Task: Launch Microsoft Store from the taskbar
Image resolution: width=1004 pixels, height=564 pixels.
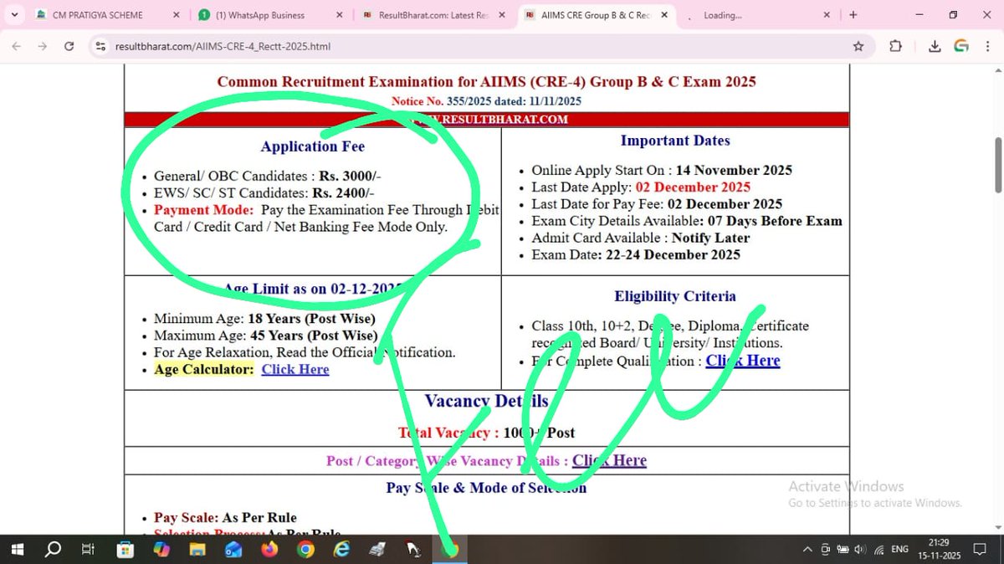Action: 125,549
